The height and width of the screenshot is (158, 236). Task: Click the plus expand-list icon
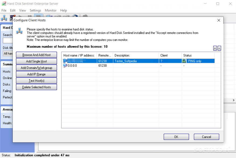coord(215,48)
